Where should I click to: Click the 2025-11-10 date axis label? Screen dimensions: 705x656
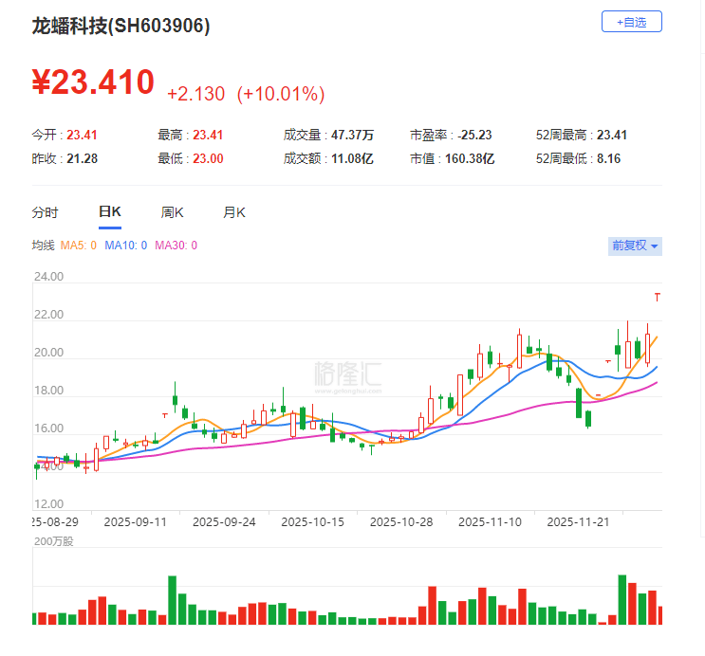pos(490,522)
